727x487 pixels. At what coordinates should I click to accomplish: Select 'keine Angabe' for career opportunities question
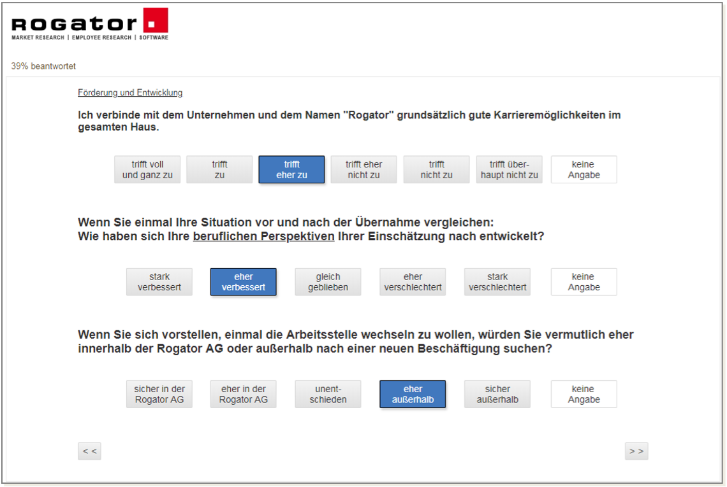584,170
